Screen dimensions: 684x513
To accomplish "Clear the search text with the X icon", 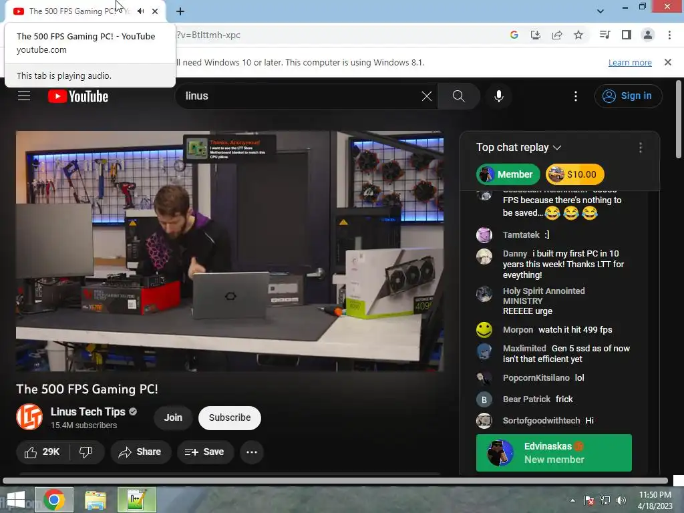I will [427, 96].
